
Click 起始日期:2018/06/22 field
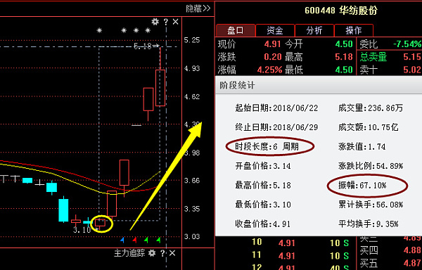[x=276, y=108]
